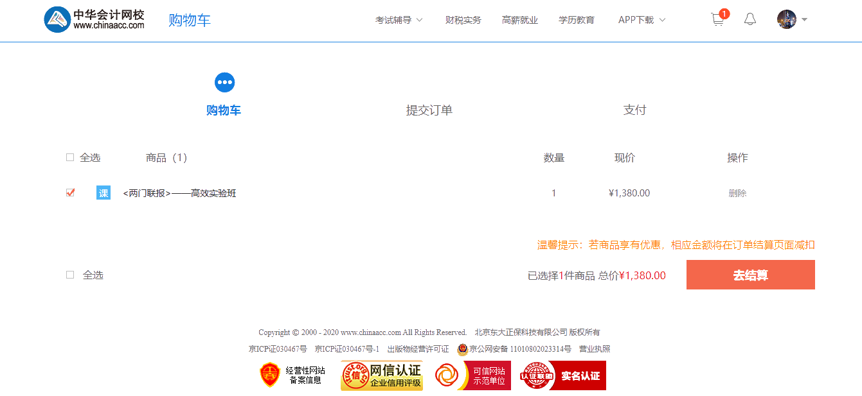Click 删除 to remove the course
The height and width of the screenshot is (396, 862).
pyautogui.click(x=737, y=193)
